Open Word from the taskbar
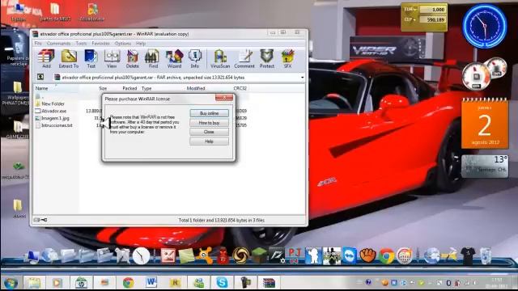Viewport: 518px width, 291px height. [x=151, y=283]
